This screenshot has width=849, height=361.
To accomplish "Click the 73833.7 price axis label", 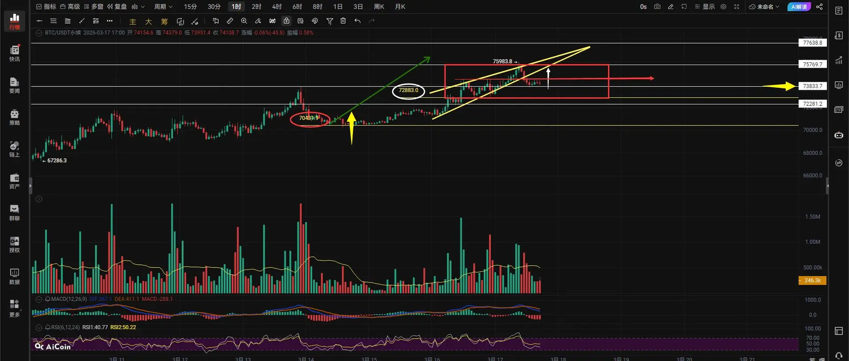I will [813, 86].
